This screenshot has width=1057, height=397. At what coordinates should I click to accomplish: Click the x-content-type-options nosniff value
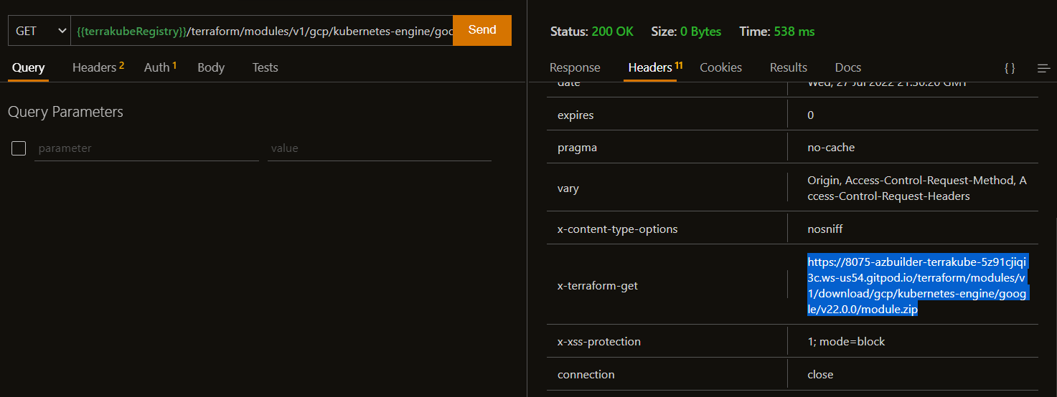click(825, 229)
